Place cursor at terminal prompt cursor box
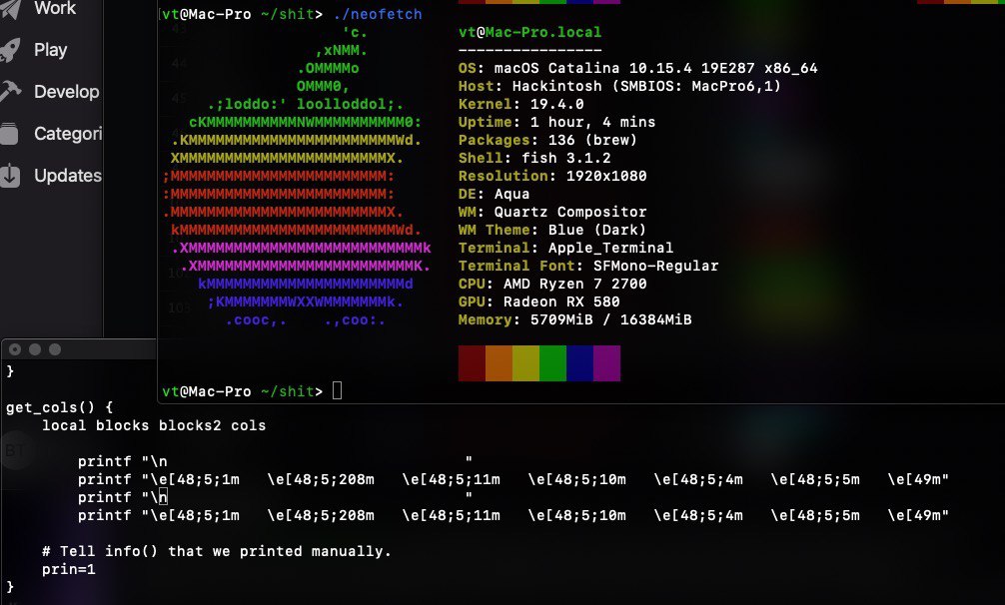This screenshot has height=605, width=1005. (337, 390)
